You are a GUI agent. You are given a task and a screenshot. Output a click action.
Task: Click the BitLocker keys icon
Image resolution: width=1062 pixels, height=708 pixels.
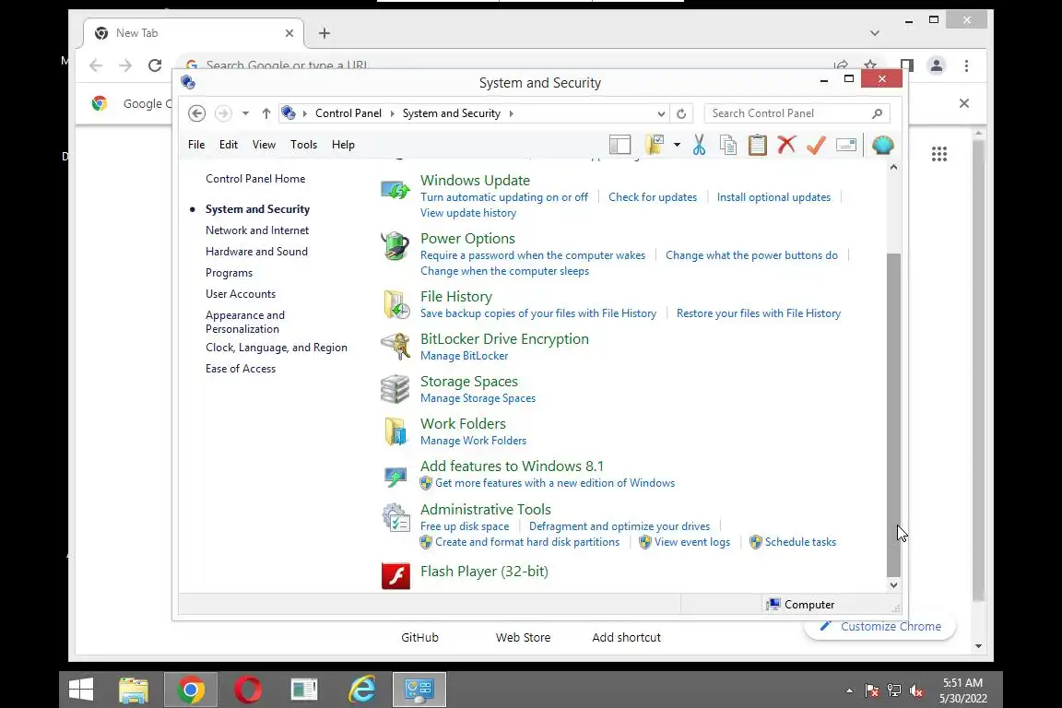[395, 347]
